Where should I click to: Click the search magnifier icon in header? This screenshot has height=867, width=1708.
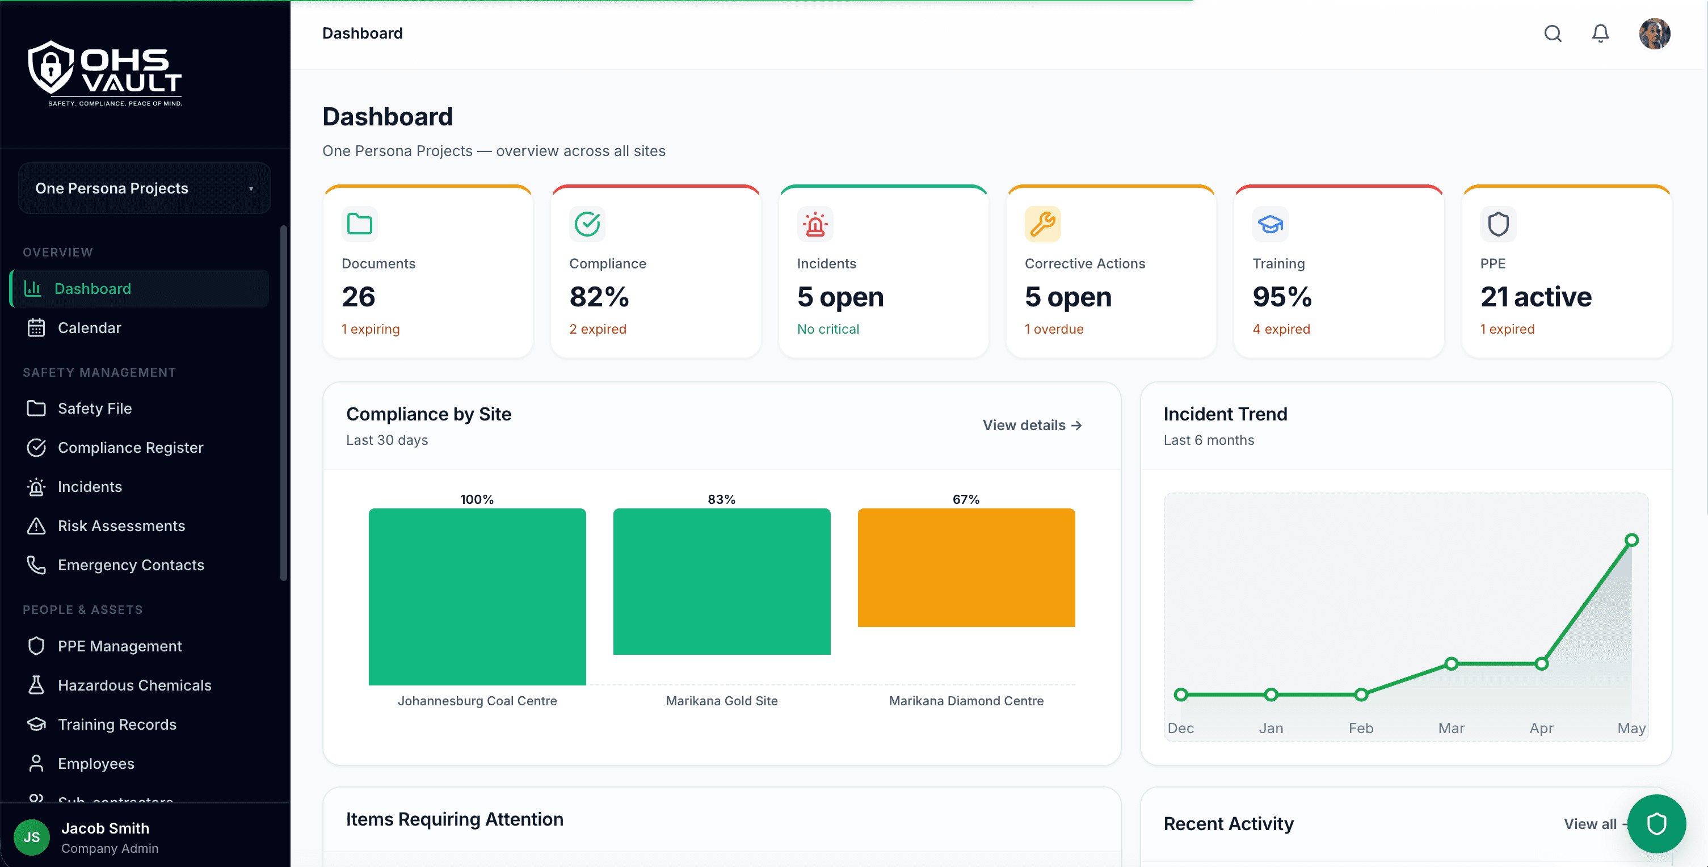[x=1553, y=34]
